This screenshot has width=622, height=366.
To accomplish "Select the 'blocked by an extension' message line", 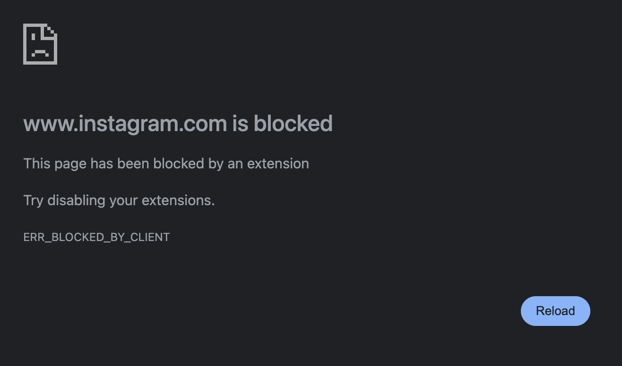I will coord(166,164).
